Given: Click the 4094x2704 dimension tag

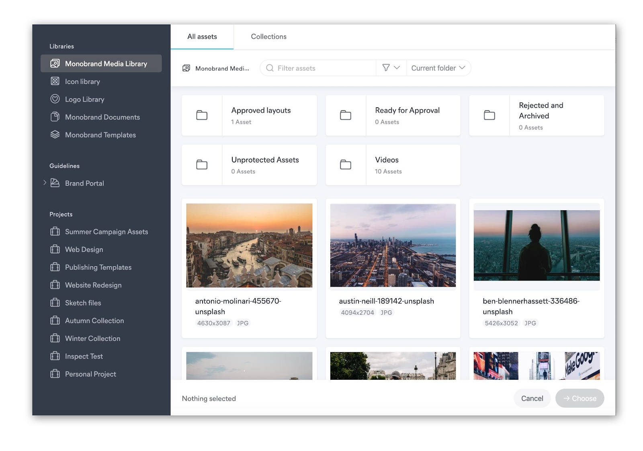Looking at the screenshot, I should click(358, 312).
